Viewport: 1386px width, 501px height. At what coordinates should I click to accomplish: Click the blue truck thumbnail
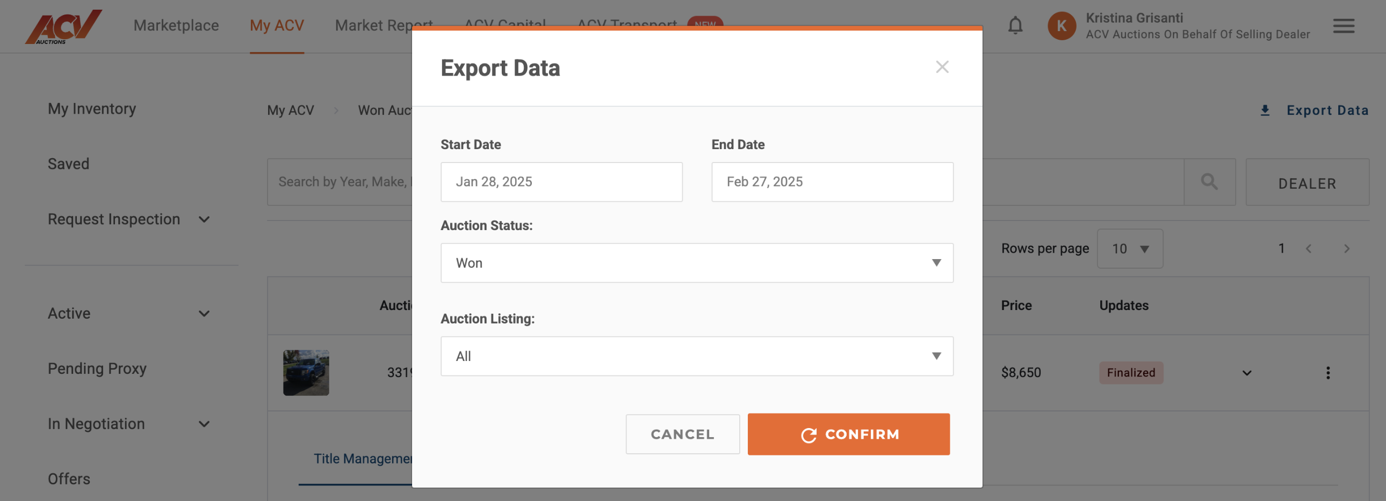(x=306, y=373)
